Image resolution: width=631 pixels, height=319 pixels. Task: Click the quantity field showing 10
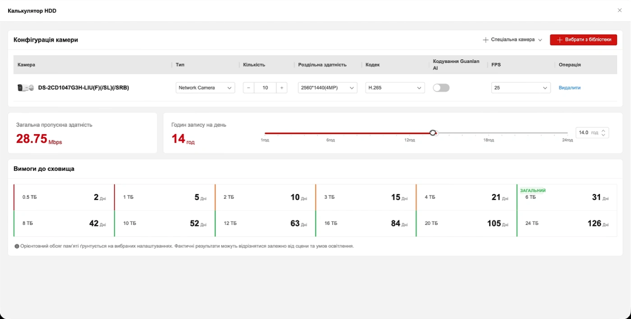[x=265, y=88]
